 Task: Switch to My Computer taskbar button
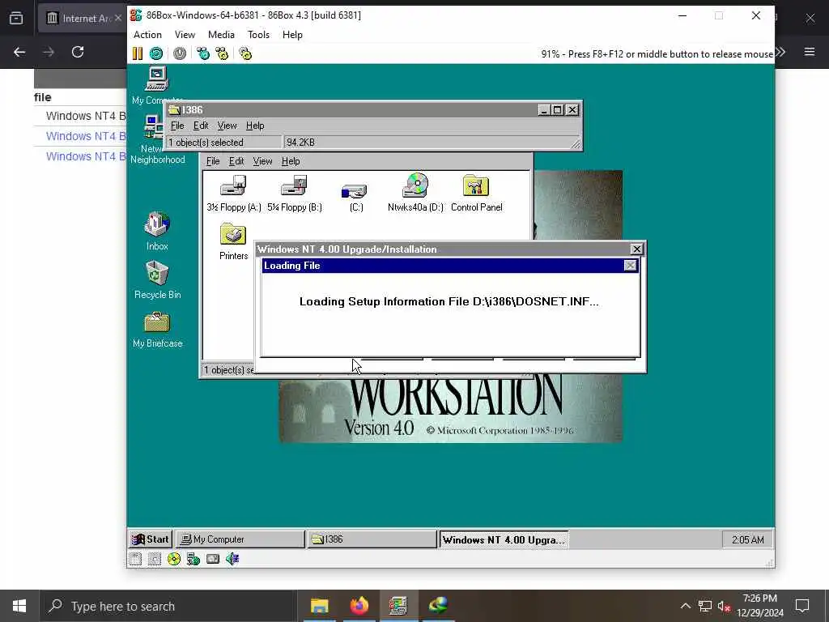(x=240, y=539)
